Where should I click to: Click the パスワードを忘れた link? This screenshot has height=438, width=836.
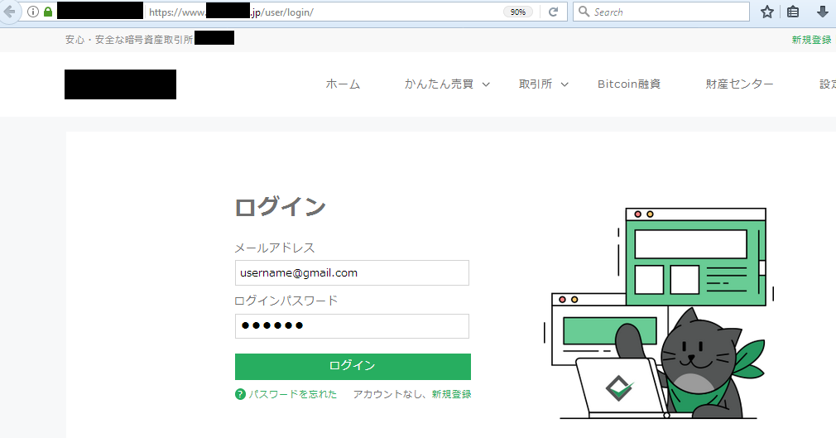click(293, 395)
